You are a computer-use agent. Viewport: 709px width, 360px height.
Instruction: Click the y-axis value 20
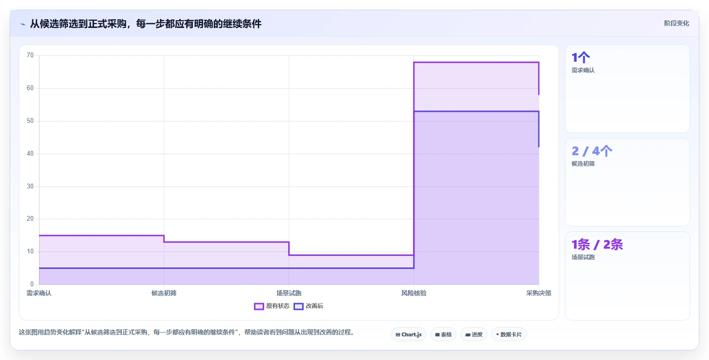30,219
